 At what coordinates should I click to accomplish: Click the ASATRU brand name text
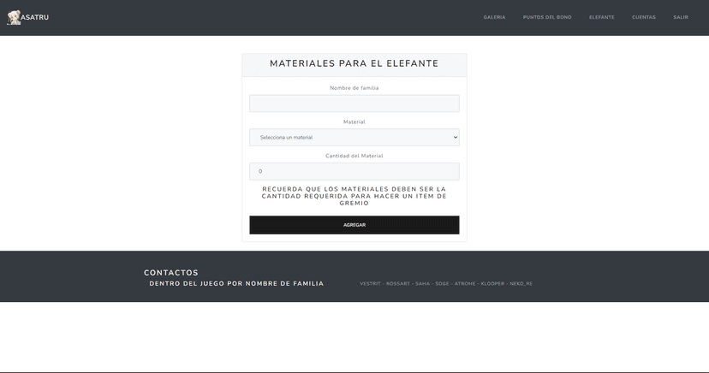pos(35,17)
